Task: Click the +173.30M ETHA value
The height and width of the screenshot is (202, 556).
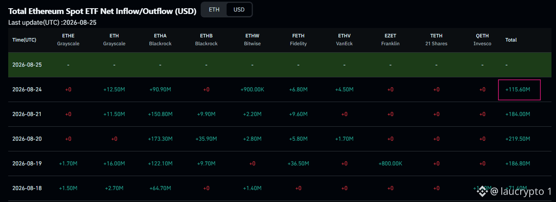Action: tap(160, 139)
